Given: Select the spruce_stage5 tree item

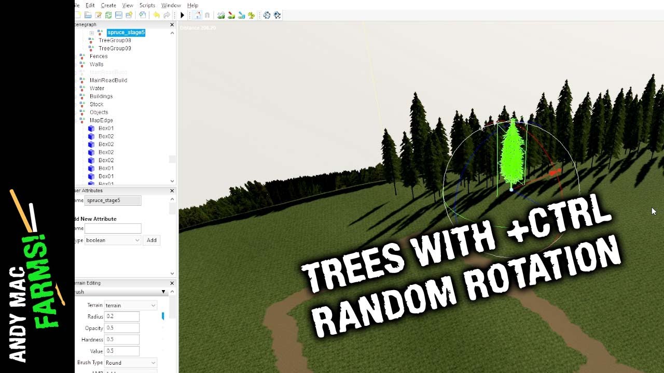Looking at the screenshot, I should point(126,33).
